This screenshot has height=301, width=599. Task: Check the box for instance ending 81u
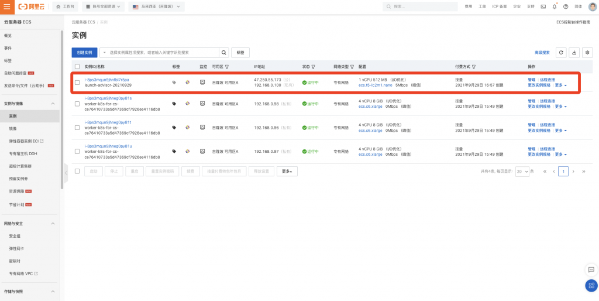click(77, 152)
